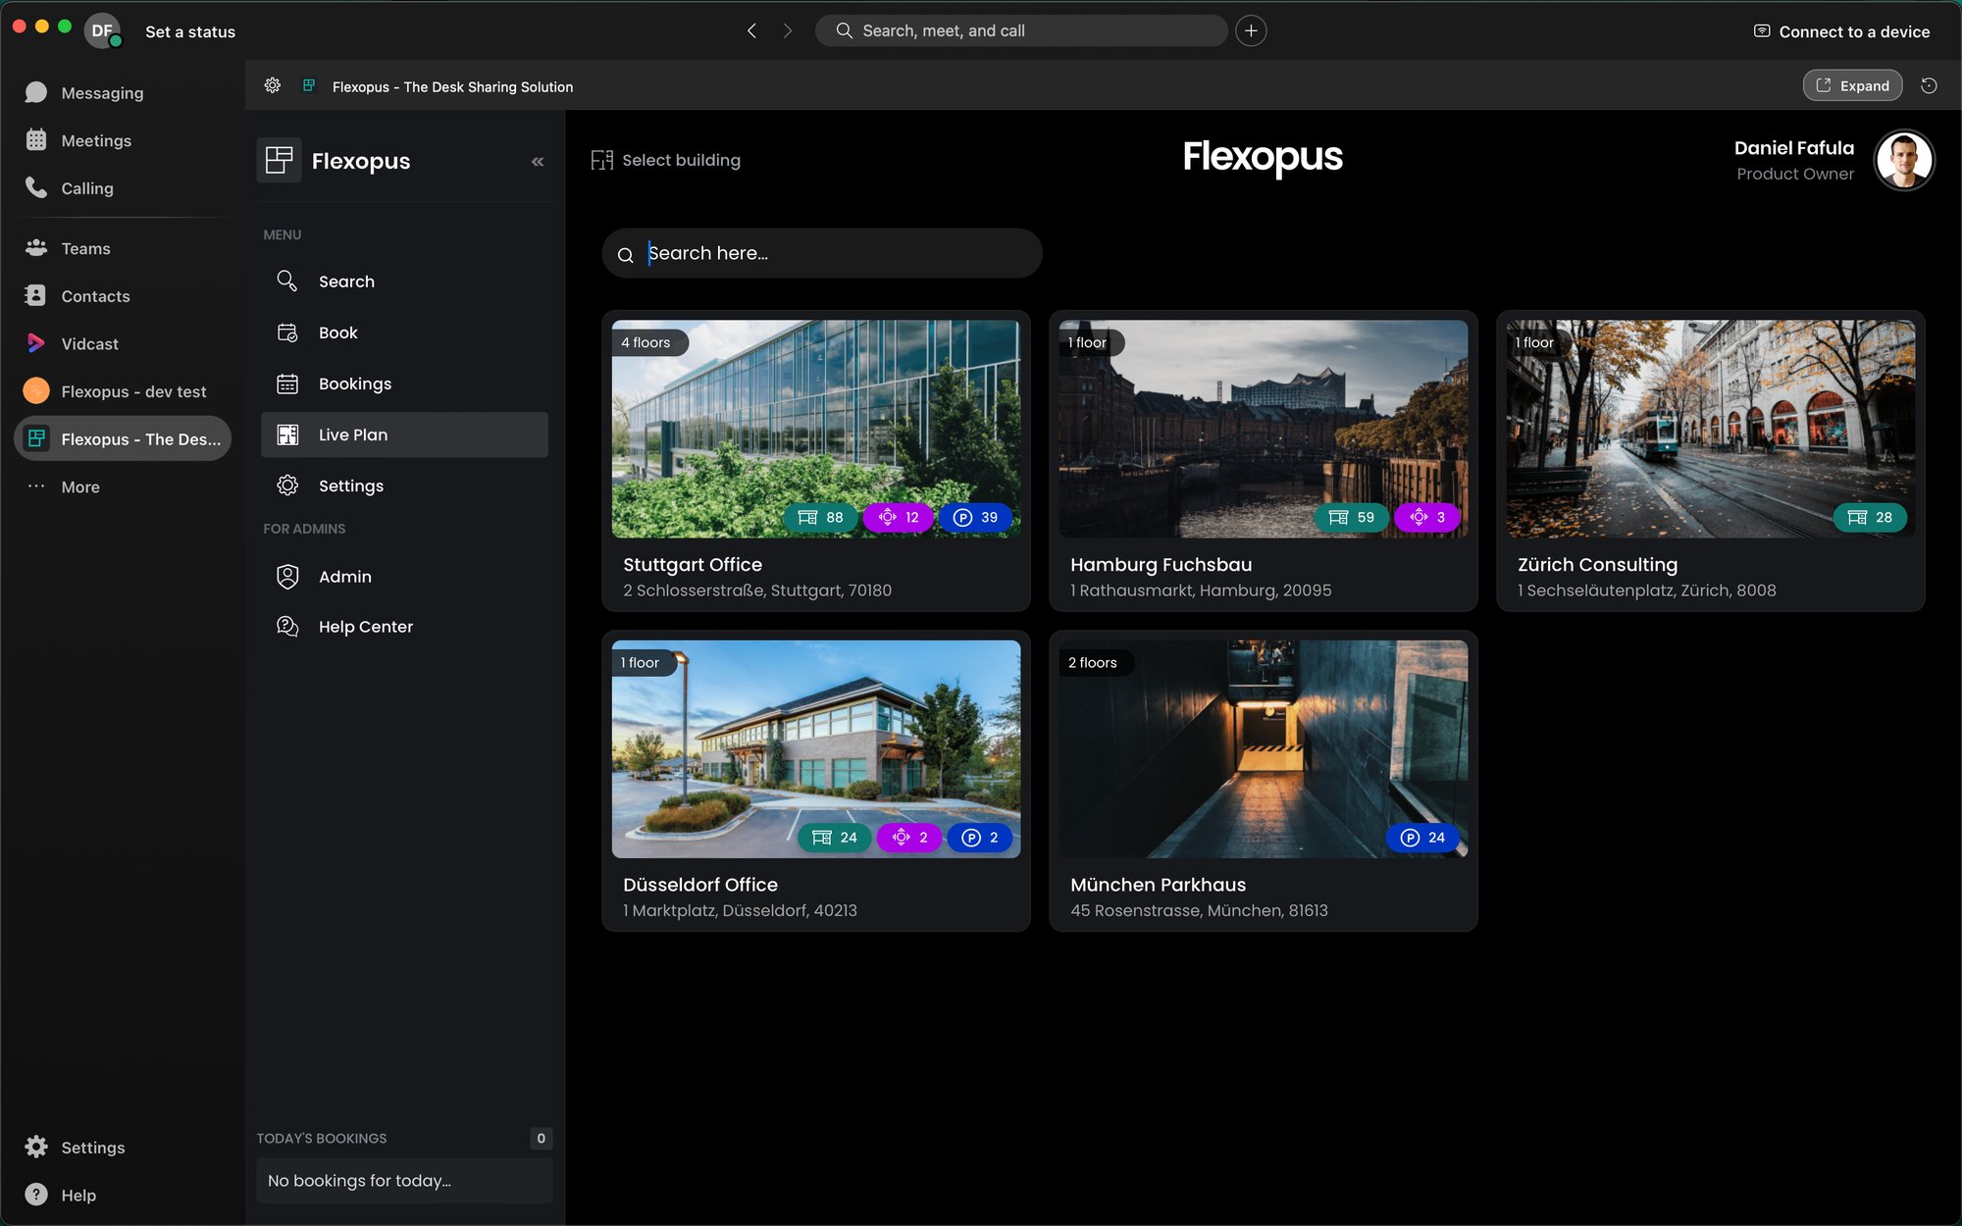Click the Expand button
Screen dimensions: 1962x1226
click(1852, 86)
